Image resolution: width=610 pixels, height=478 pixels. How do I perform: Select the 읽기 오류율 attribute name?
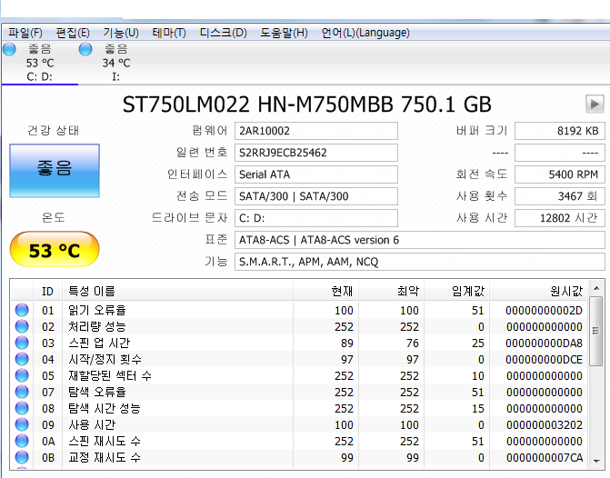(97, 310)
